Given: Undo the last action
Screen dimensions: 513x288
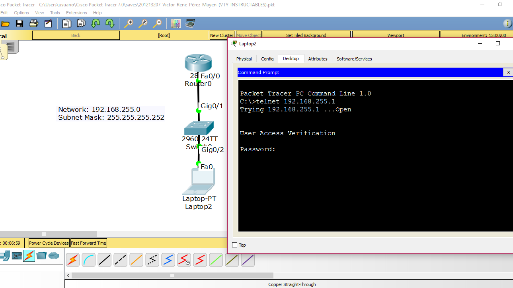Looking at the screenshot, I should pos(95,23).
